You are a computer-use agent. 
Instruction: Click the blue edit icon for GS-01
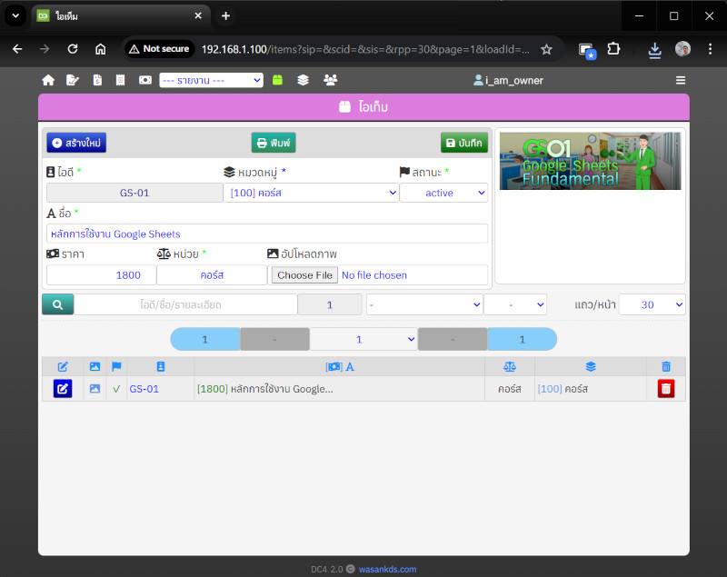tap(63, 389)
